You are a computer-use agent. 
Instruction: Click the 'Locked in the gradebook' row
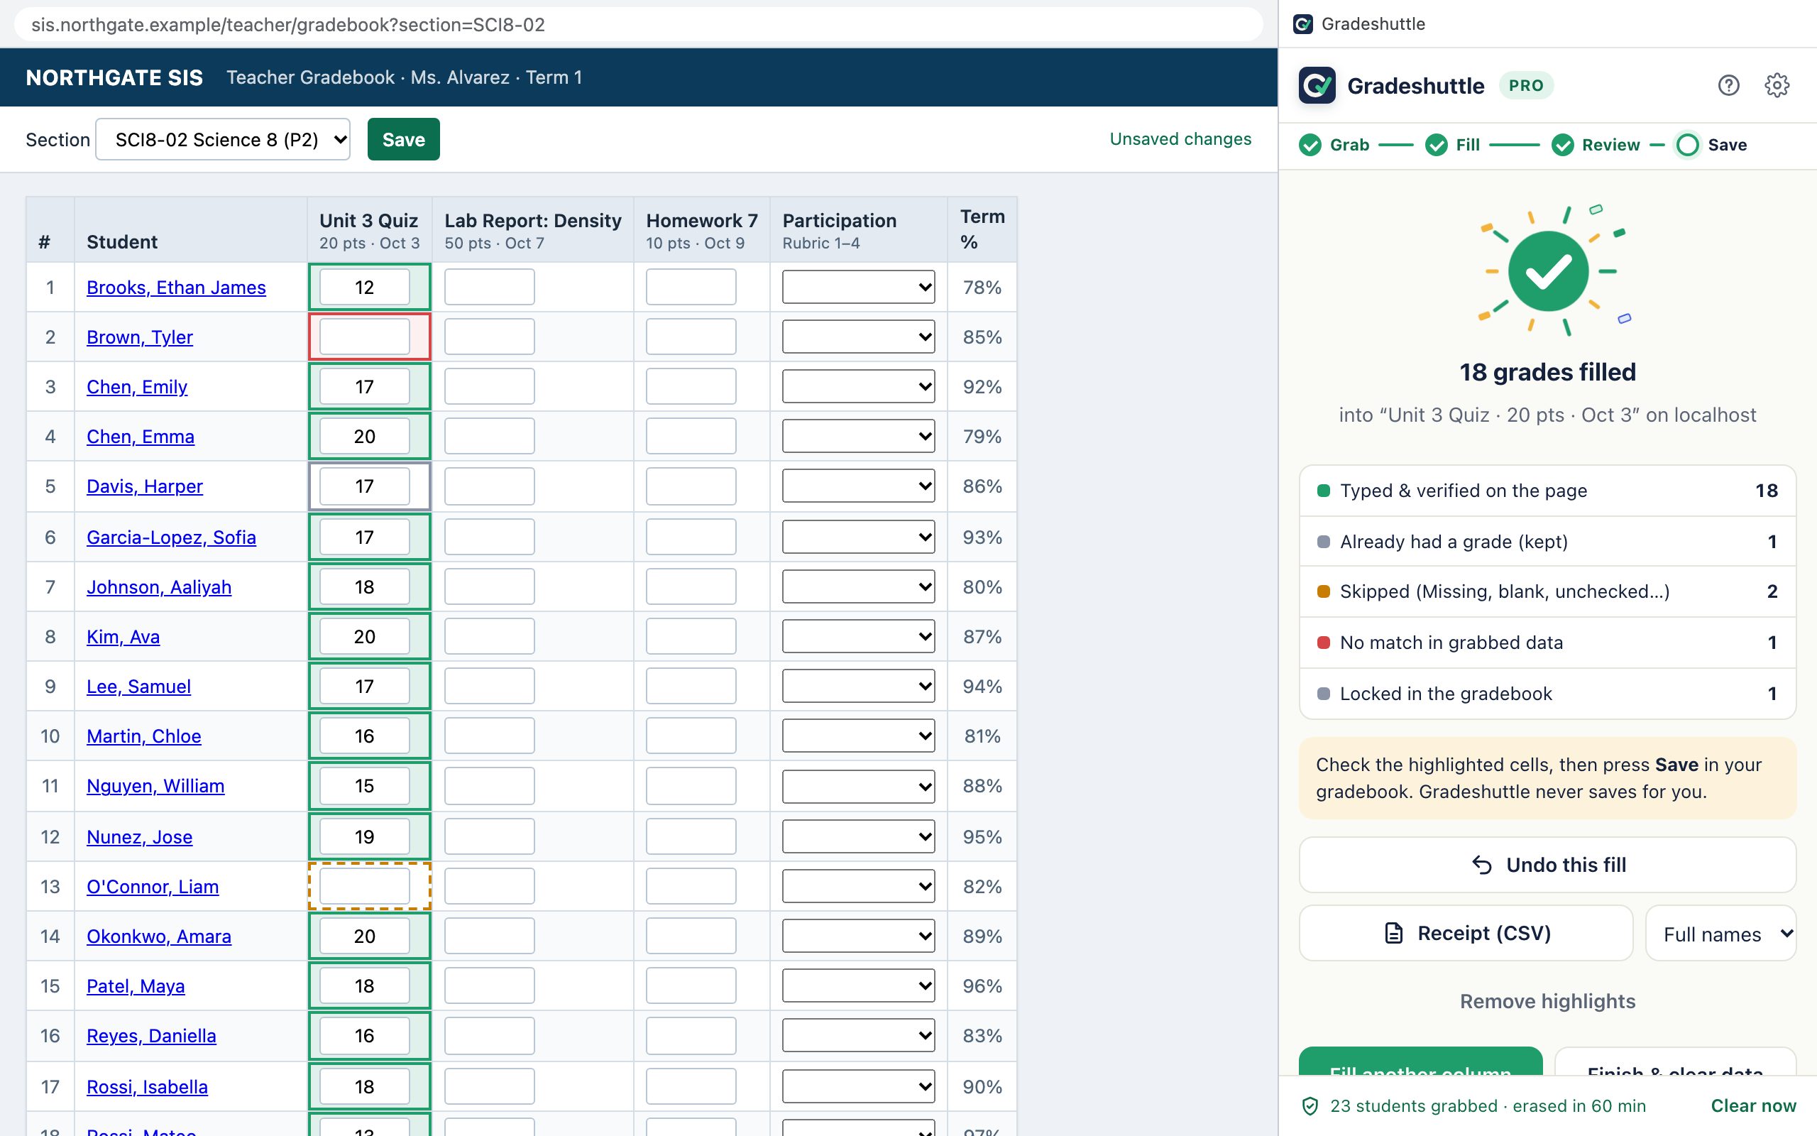(x=1547, y=694)
